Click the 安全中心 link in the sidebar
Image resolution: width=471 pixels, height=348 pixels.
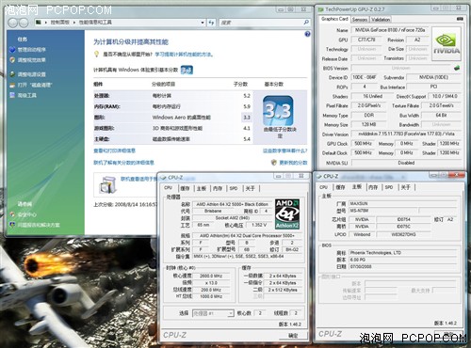pos(27,214)
